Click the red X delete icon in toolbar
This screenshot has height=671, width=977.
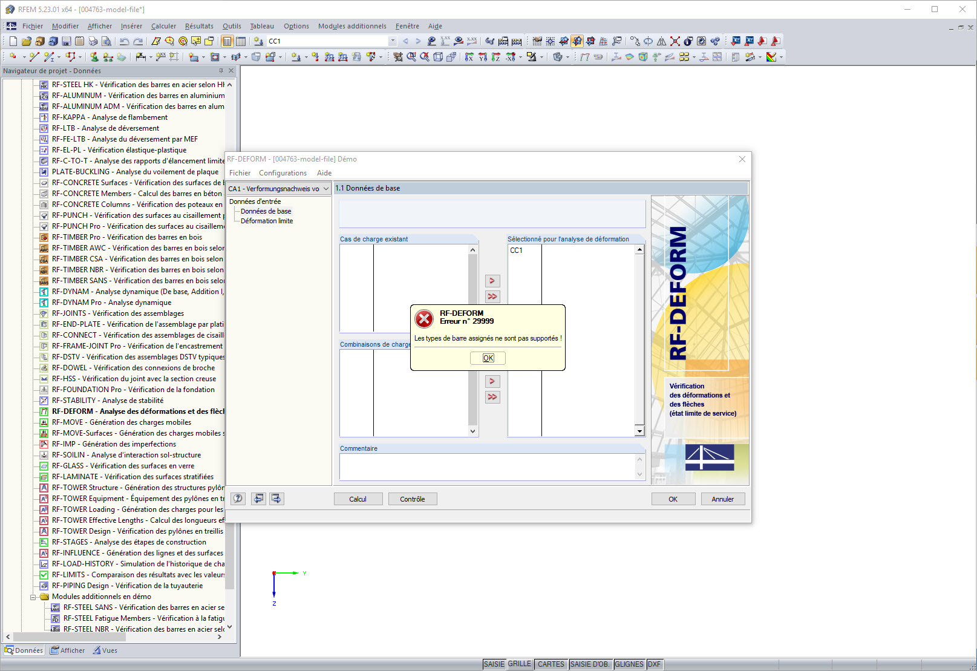click(675, 41)
